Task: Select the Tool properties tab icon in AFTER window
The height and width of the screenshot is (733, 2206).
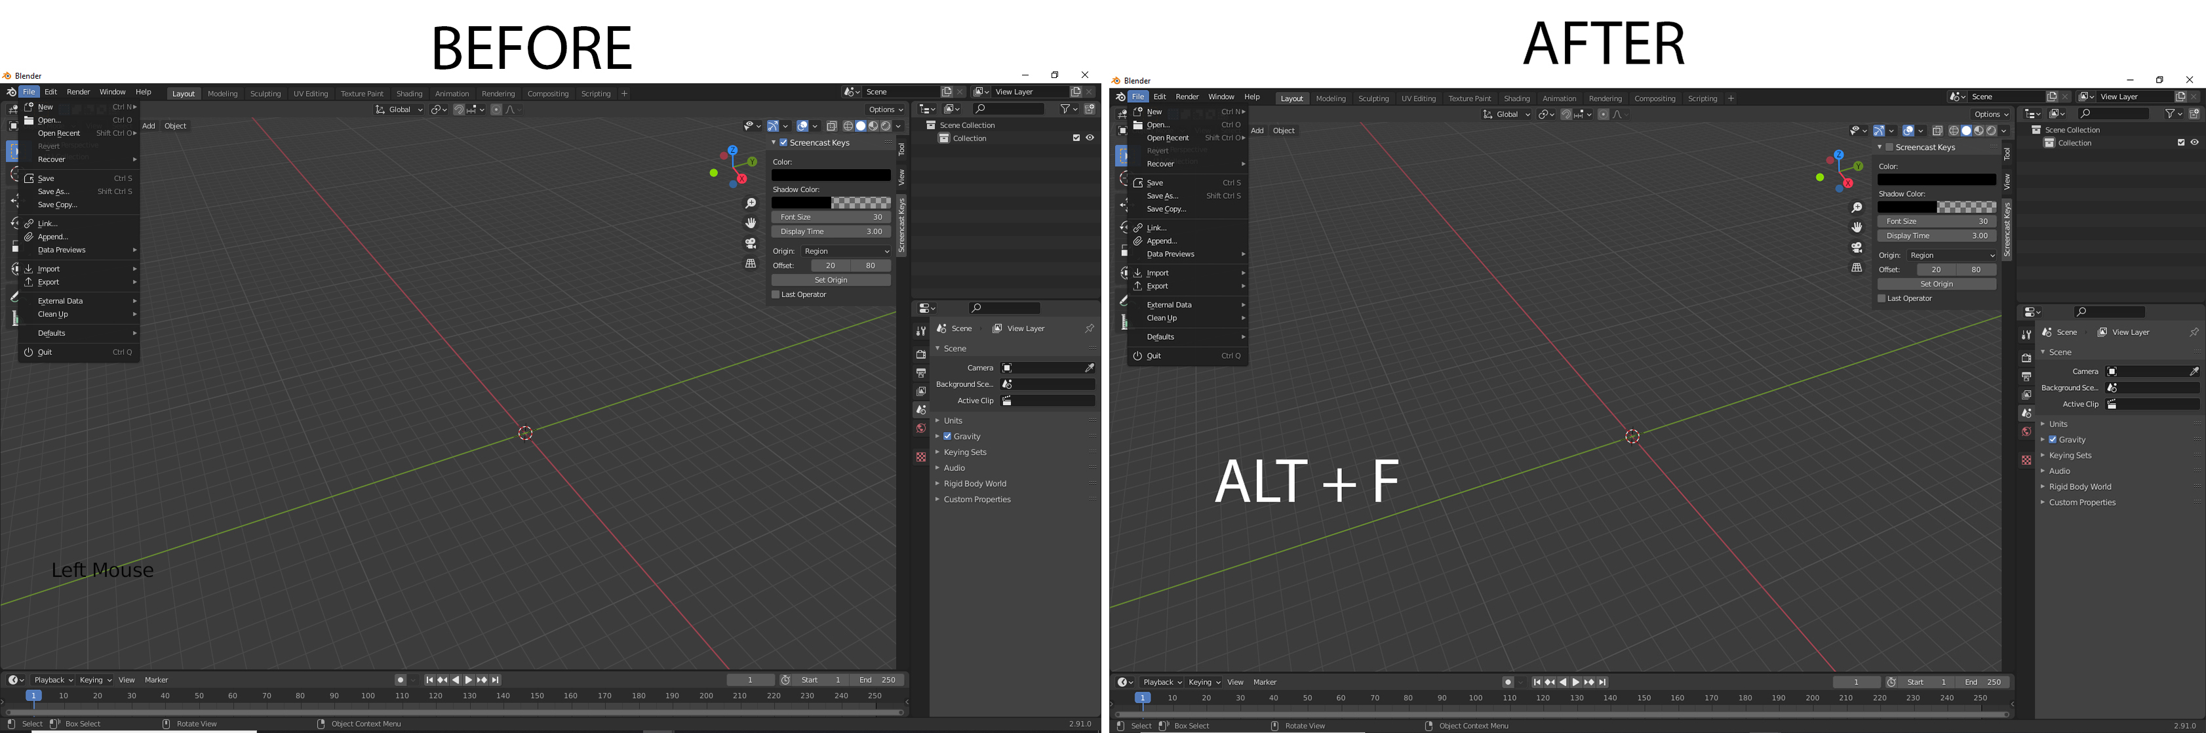Action: (2026, 335)
